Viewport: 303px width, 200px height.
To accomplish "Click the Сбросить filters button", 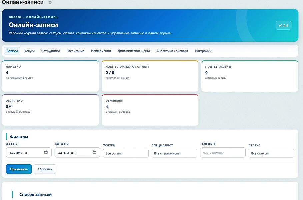I will tap(45, 169).
